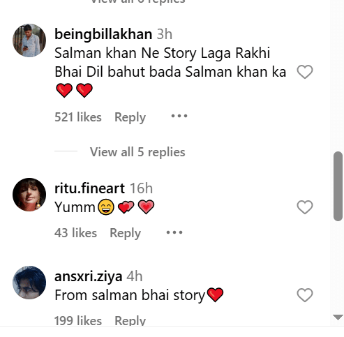This screenshot has width=344, height=337.
Task: Like beingbillakhan's comment with heart icon
Action: (x=305, y=72)
